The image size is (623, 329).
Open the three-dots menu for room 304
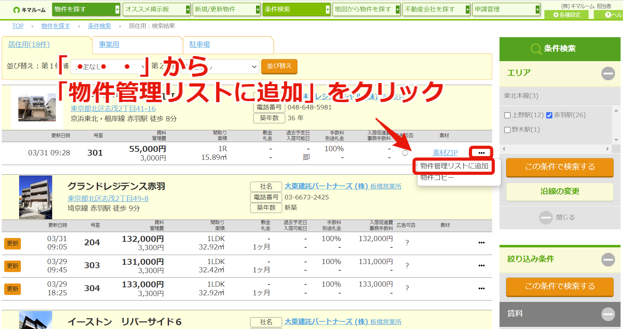(x=481, y=288)
